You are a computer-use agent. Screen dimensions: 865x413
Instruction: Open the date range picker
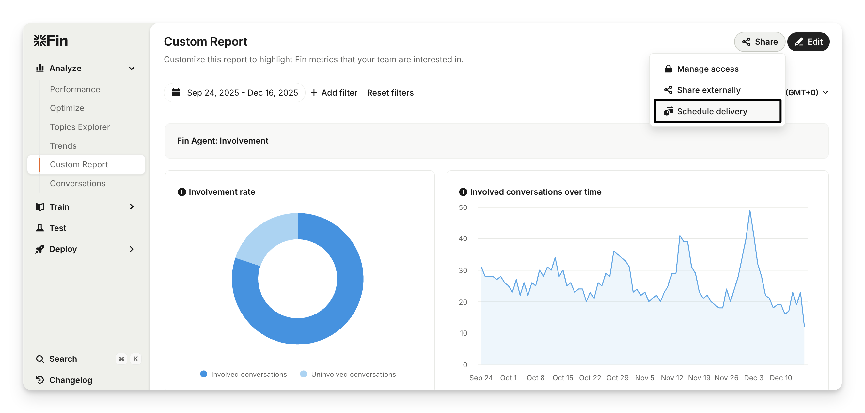[235, 93]
